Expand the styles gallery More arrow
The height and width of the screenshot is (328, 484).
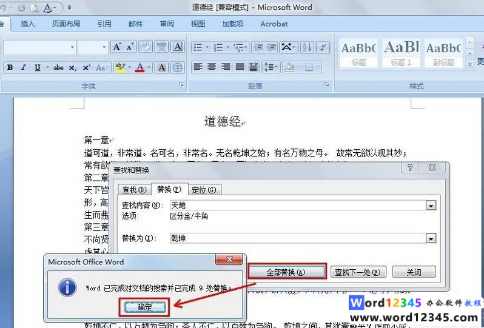(469, 64)
